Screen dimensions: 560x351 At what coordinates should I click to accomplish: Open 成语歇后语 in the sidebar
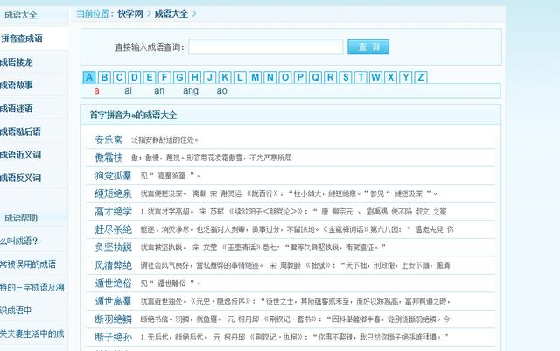pos(20,131)
